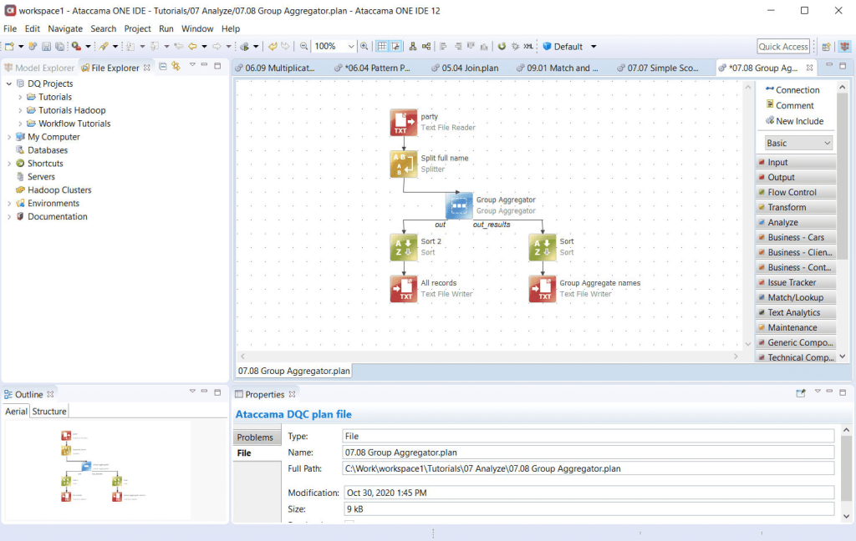Open the Window menu
The image size is (856, 541).
197,28
